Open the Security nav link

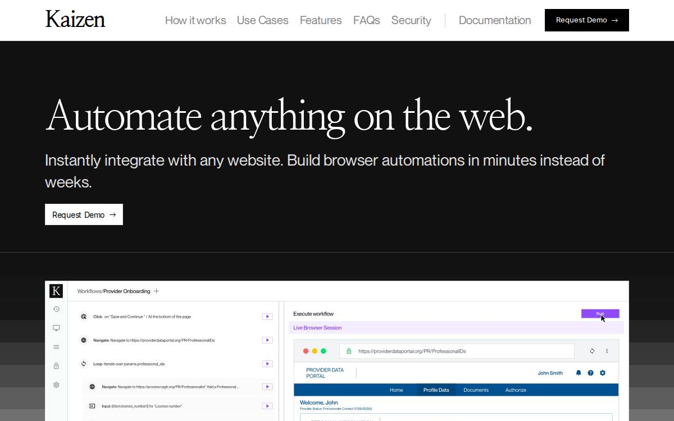coord(411,20)
